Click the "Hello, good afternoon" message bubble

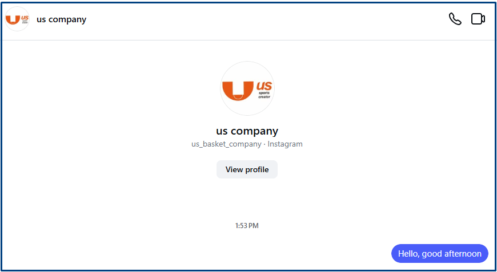pyautogui.click(x=439, y=254)
